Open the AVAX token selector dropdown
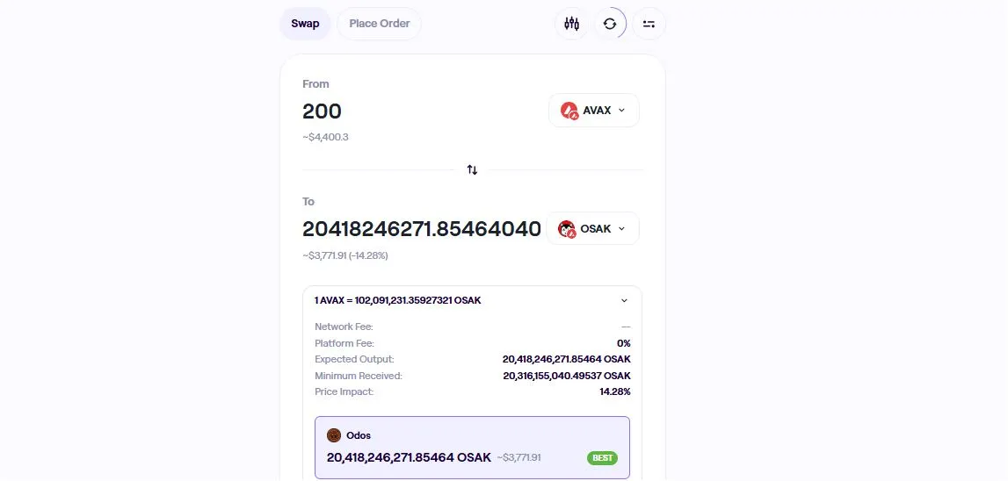Viewport: 1008px width, 481px height. [x=594, y=111]
